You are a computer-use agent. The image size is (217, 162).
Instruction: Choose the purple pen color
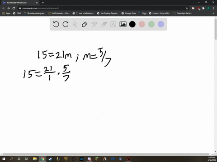[x=161, y=24]
